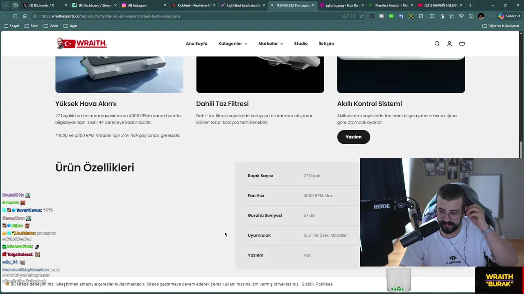Expand the Kategoriler dropdown menu
Image resolution: width=524 pixels, height=294 pixels.
pyautogui.click(x=233, y=44)
